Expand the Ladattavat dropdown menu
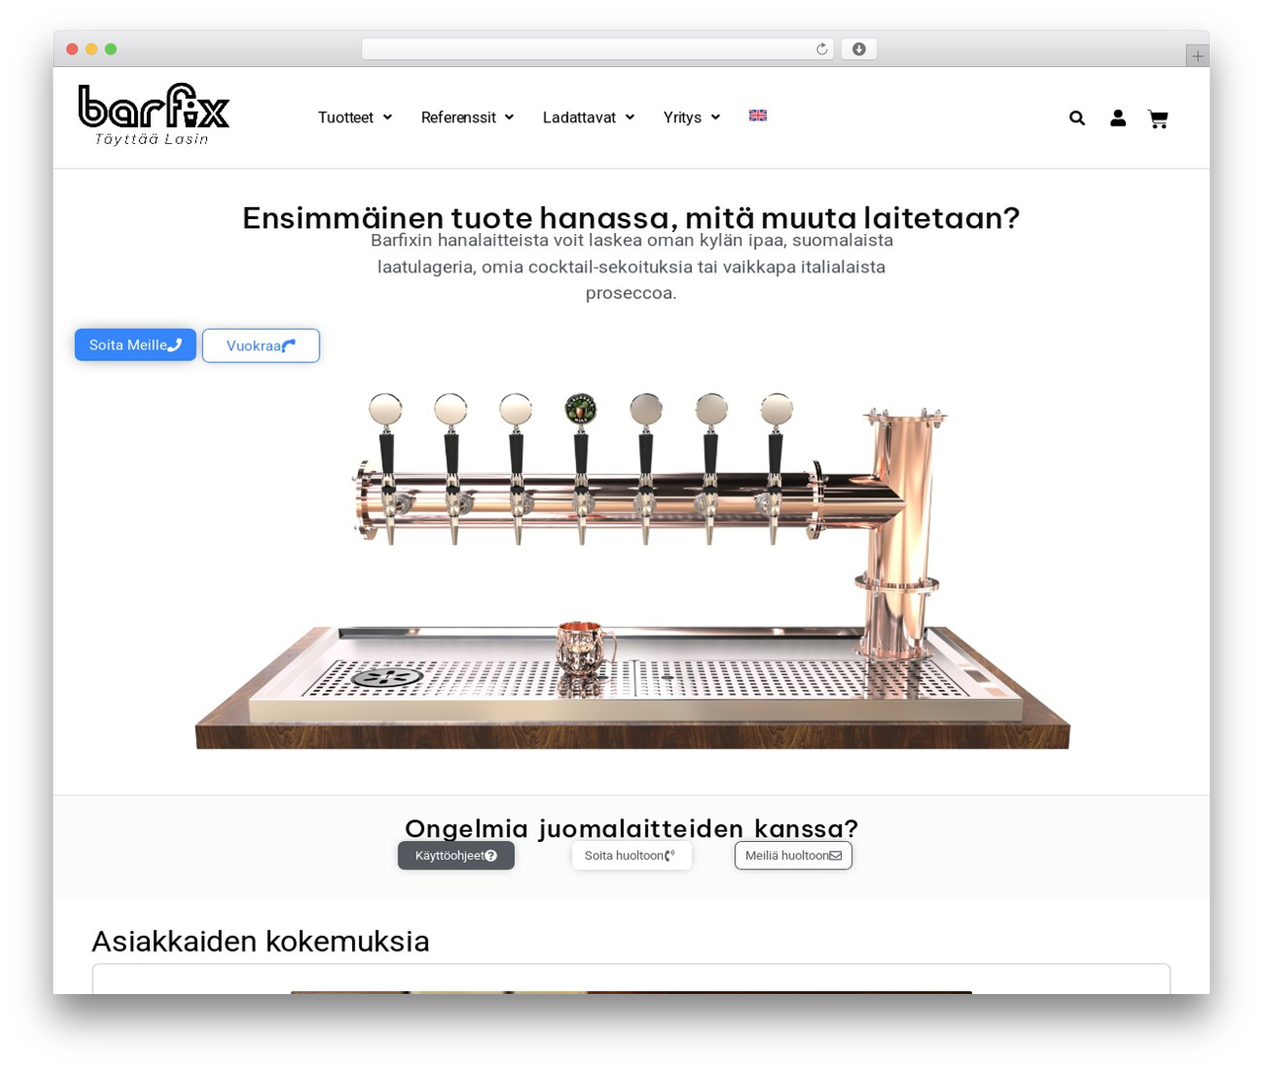1263x1070 pixels. click(588, 117)
